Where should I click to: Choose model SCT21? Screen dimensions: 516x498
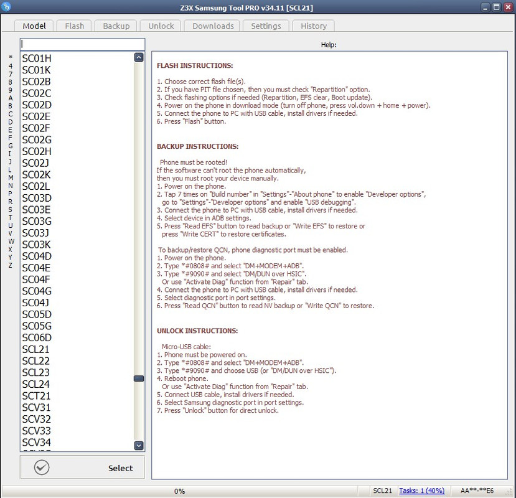coord(77,396)
